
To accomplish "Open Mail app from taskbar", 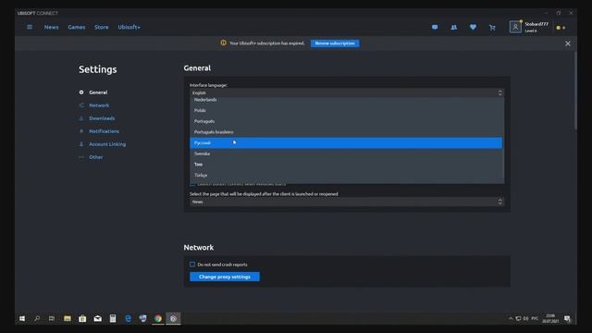I will pyautogui.click(x=97, y=318).
